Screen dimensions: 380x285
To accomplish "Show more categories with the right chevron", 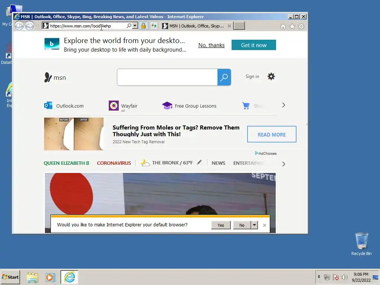I will [x=284, y=164].
